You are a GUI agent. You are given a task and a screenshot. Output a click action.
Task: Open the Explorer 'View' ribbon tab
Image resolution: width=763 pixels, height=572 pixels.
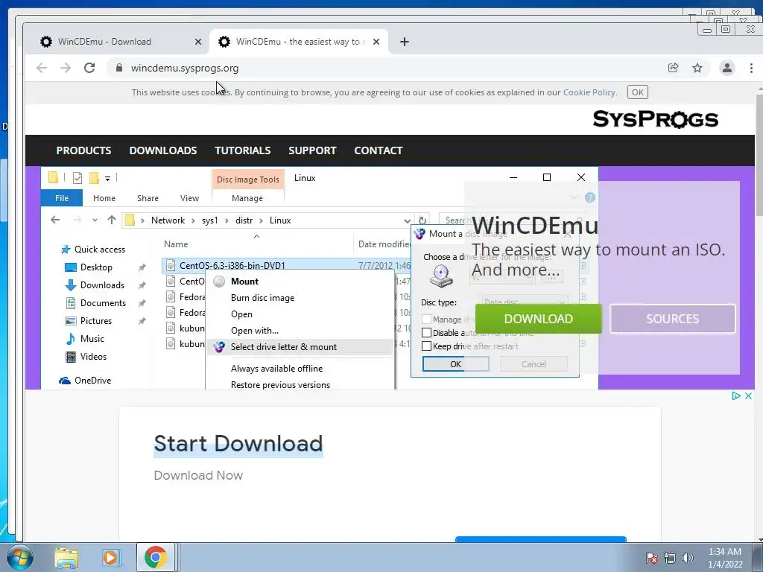click(189, 198)
